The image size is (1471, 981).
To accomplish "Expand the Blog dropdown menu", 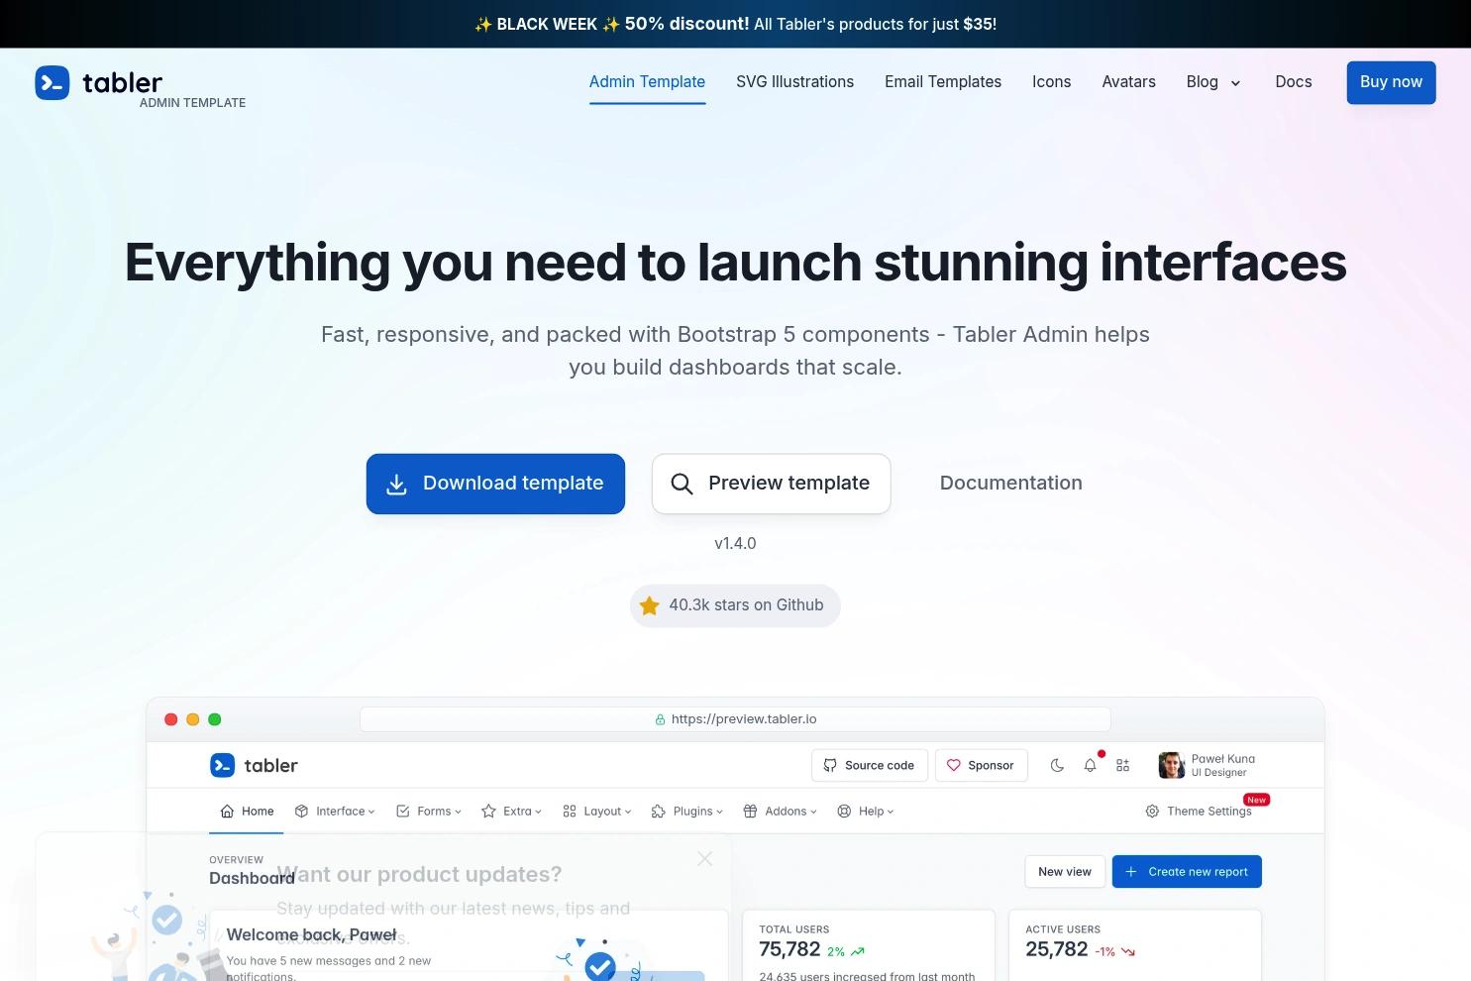I will click(1213, 82).
